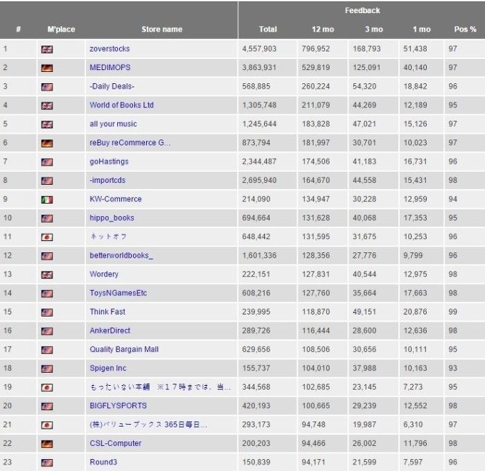Click the 3 mo column header
The image size is (485, 471).
click(374, 29)
